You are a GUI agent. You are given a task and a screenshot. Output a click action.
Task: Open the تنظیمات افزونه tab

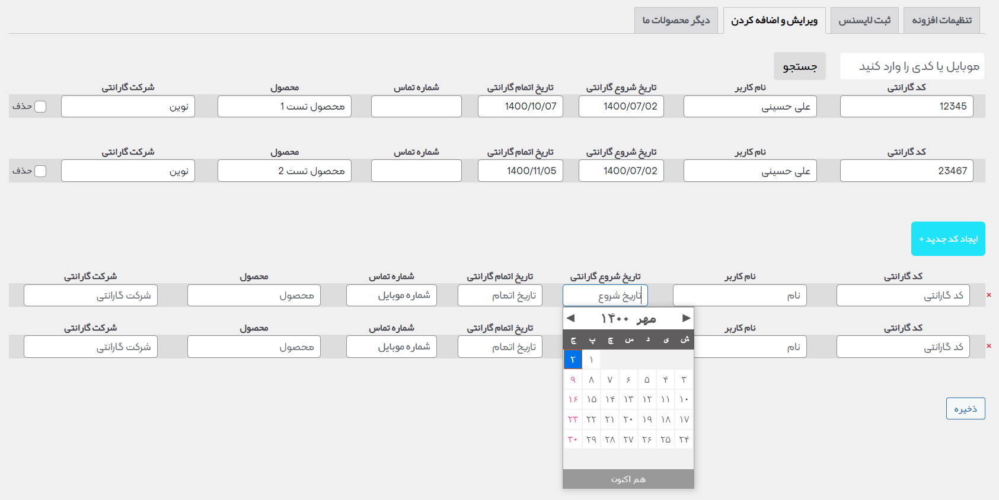tap(941, 20)
